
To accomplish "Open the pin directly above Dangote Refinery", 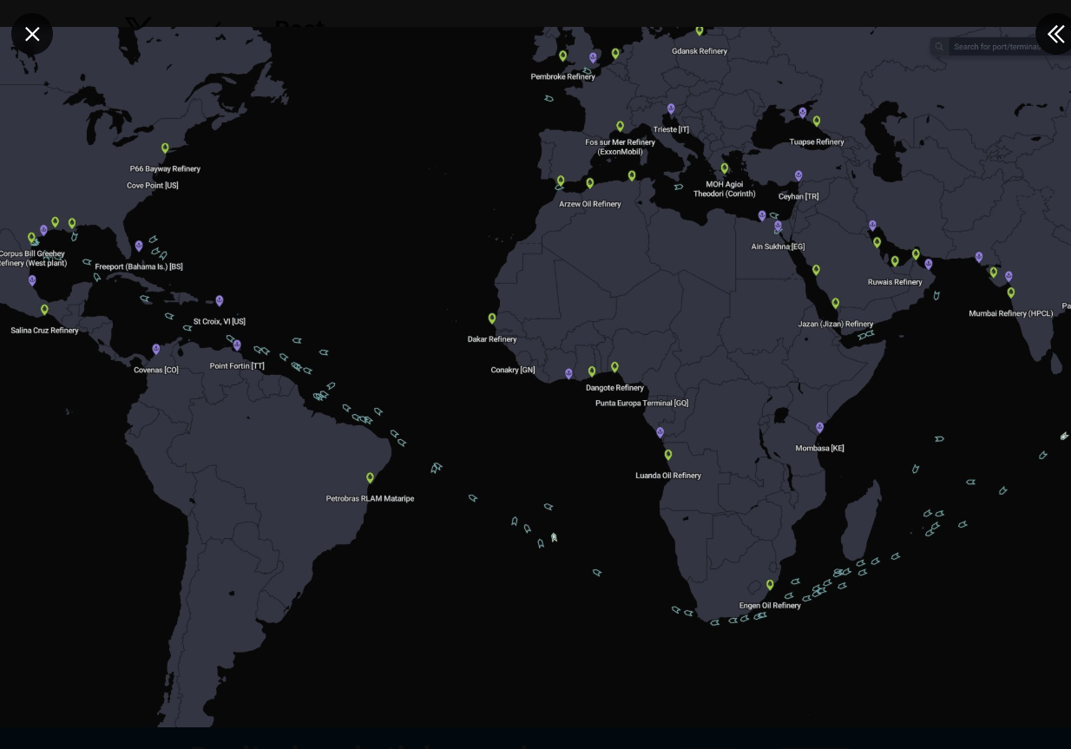I will [x=614, y=368].
